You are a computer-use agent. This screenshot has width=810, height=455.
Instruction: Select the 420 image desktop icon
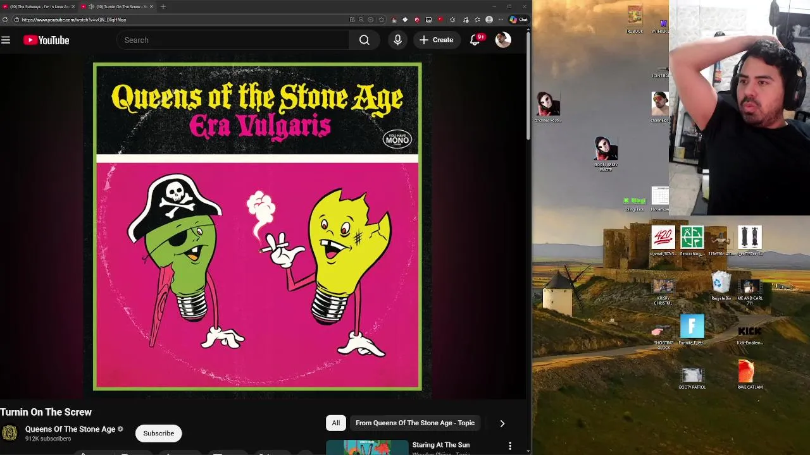[x=663, y=241]
